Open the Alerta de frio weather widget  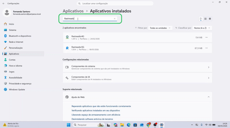[11, 125]
